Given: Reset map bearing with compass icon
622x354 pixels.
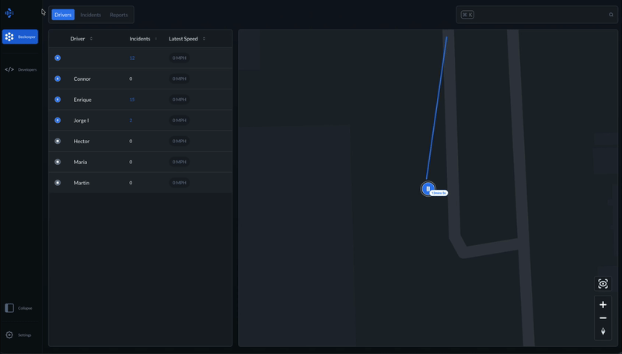Looking at the screenshot, I should (603, 331).
